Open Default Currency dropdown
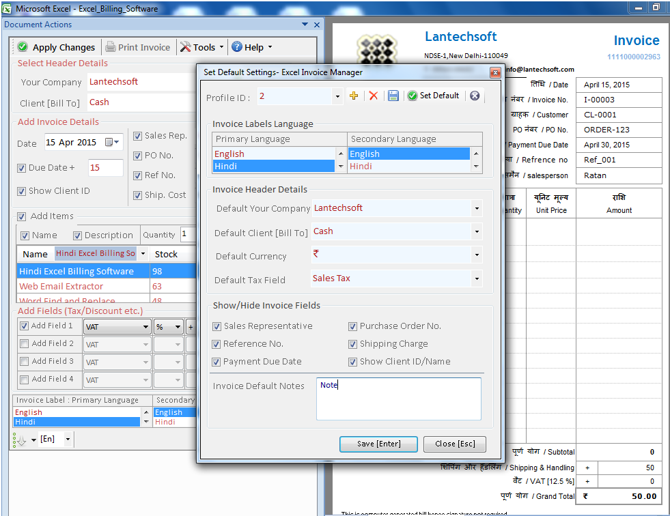The image size is (670, 516). click(477, 255)
